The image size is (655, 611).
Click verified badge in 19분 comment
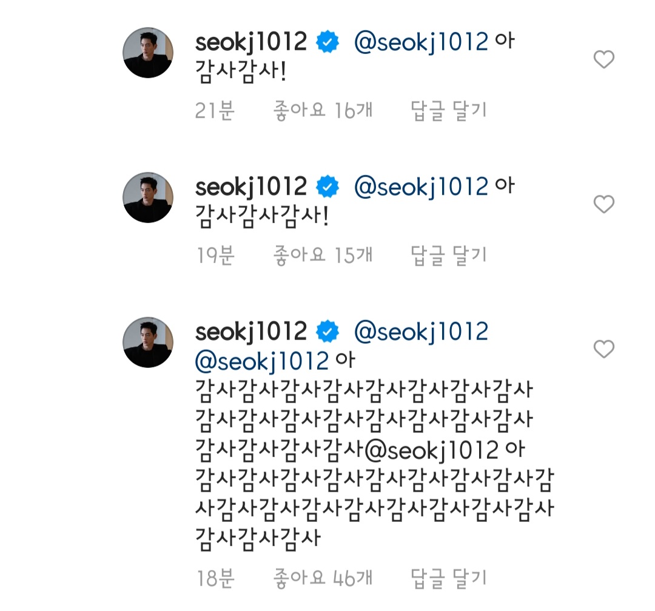(328, 187)
